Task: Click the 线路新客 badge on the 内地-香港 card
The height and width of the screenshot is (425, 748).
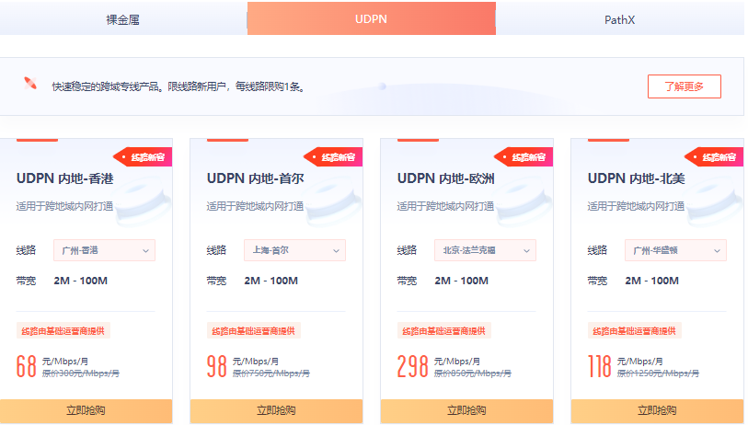Action: [x=143, y=157]
